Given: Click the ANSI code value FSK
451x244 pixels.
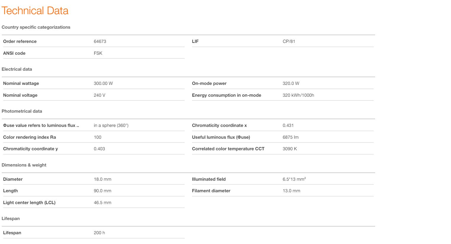Looking at the screenshot, I should point(98,53).
